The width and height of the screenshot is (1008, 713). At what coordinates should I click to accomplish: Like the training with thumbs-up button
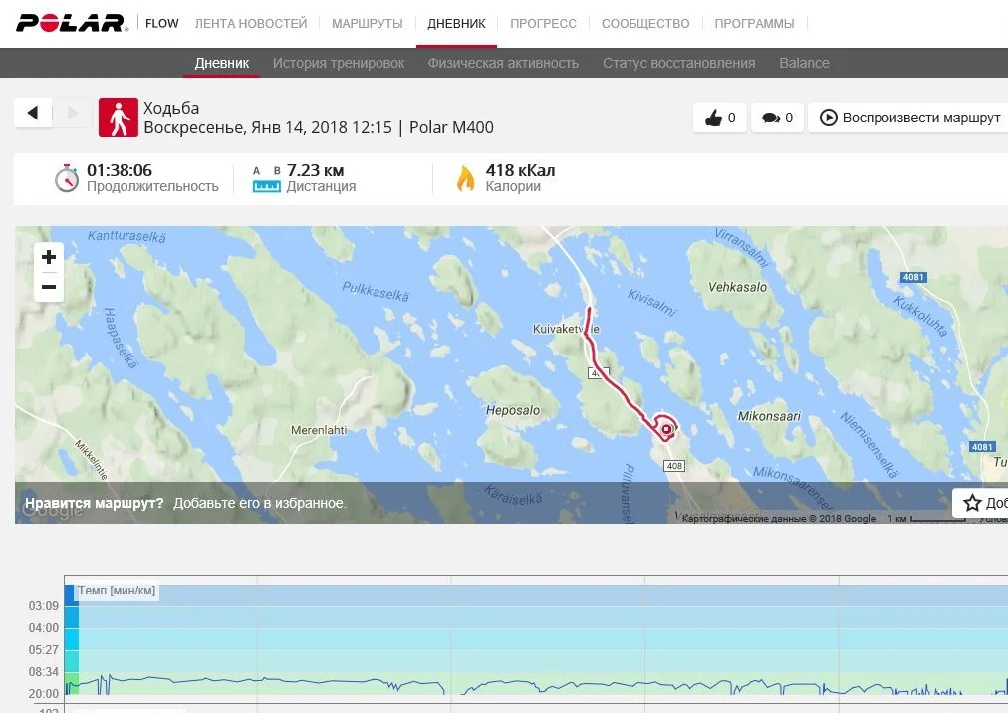[719, 118]
